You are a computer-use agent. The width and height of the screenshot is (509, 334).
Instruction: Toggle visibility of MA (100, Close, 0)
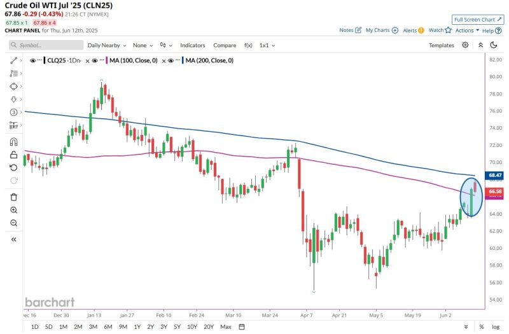94,60
